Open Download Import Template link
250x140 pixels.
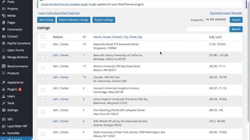[x=226, y=13]
